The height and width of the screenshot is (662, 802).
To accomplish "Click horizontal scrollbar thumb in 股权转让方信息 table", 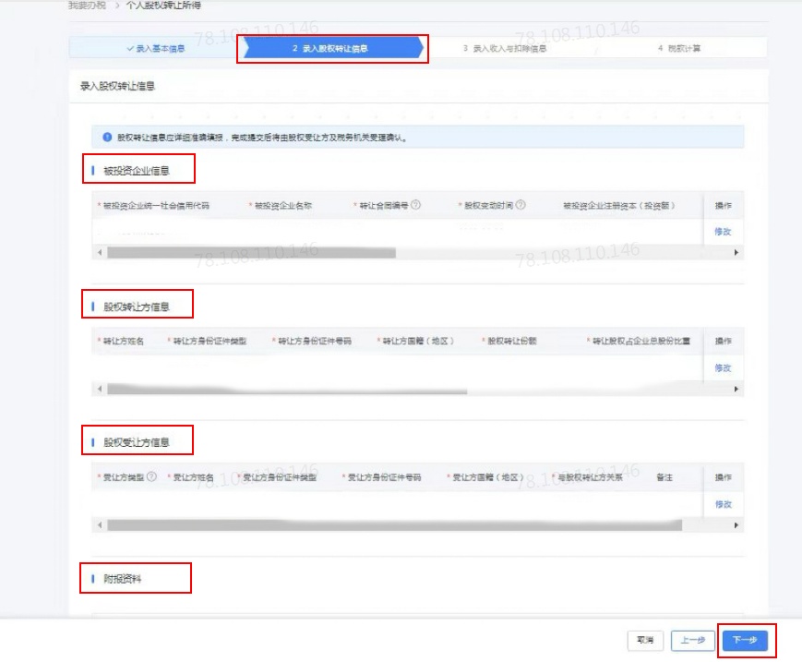I will (287, 390).
